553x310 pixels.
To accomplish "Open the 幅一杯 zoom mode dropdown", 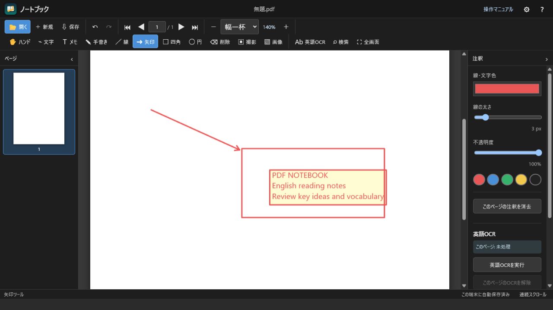I will pyautogui.click(x=240, y=27).
